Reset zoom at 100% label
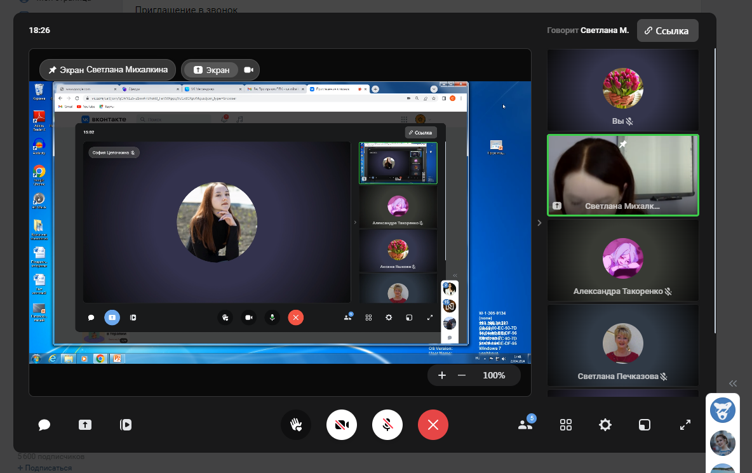The image size is (752, 473). tap(494, 375)
